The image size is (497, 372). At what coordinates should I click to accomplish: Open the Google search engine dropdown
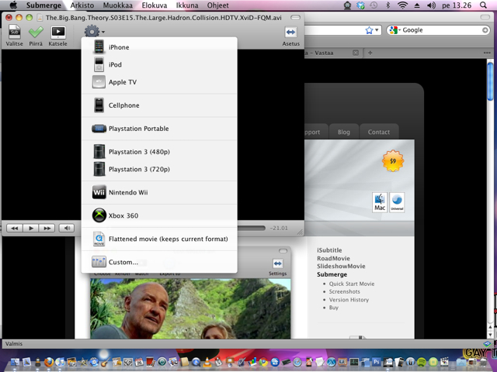coord(395,30)
